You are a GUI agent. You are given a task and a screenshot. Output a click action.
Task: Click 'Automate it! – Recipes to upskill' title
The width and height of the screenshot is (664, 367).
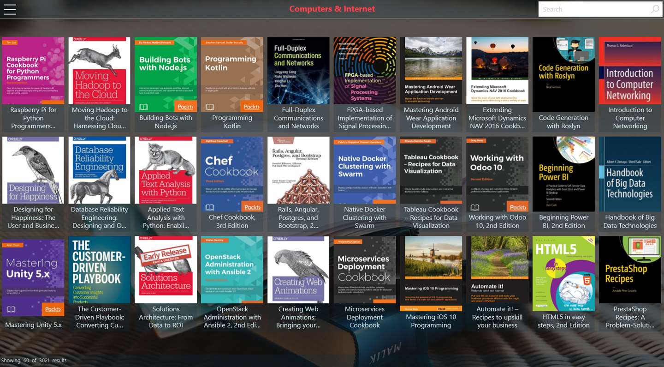tap(498, 318)
